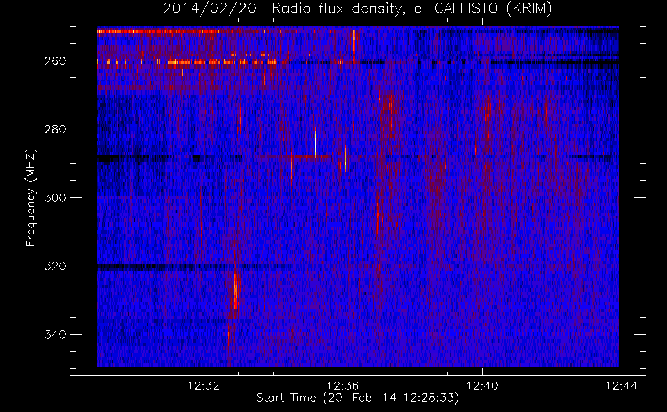Screen dimensions: 667x412
Task: Click the 12:32 time tick label
Action: point(204,386)
